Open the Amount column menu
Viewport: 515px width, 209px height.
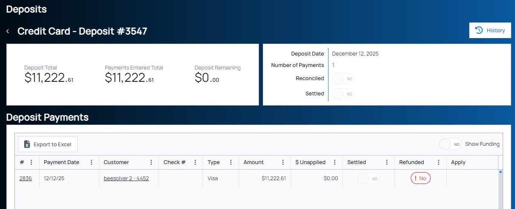283,162
